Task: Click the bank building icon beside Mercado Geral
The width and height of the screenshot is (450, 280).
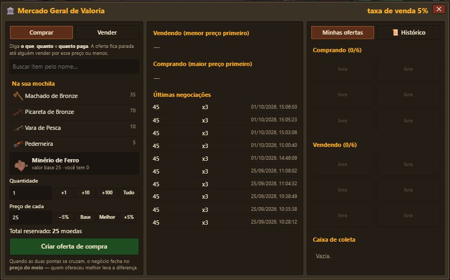Action: (10, 11)
